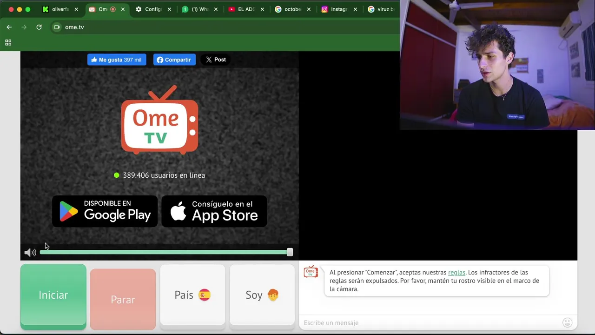Open the Soy gender selector

pyautogui.click(x=262, y=295)
